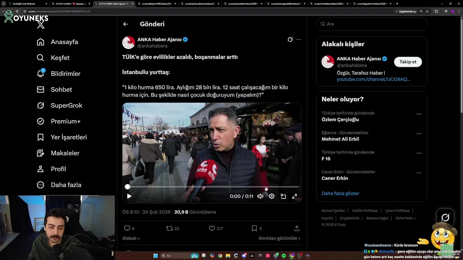Screen dimensions: 463x260
Task: Bookmark page with address bar star
Action: (x=427, y=11)
